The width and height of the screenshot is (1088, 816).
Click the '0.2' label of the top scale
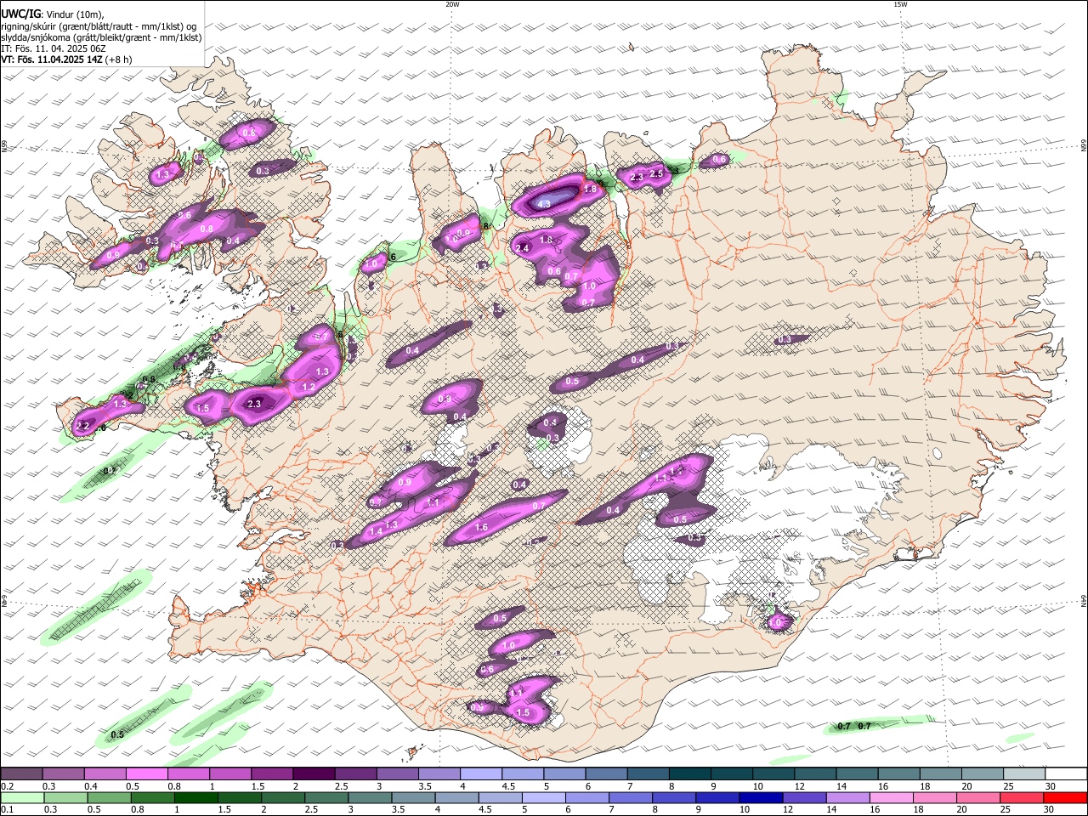[x=7, y=786]
